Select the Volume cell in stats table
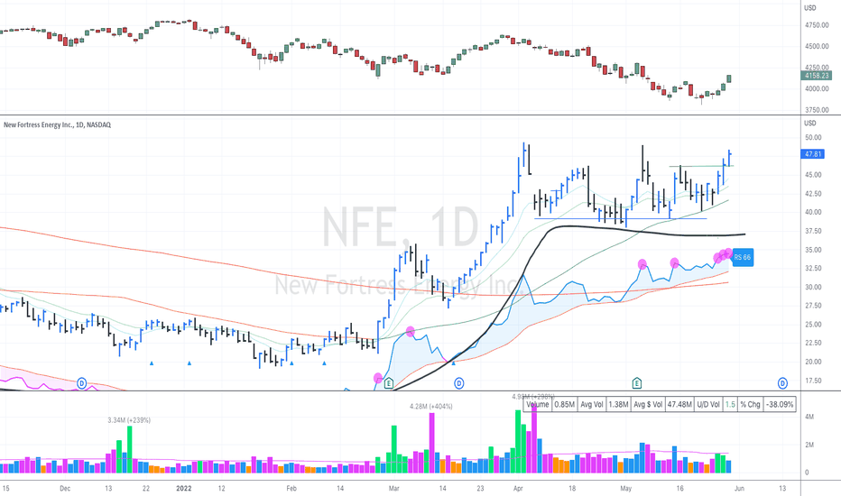Viewport: 841px width, 496px height. tap(538, 404)
